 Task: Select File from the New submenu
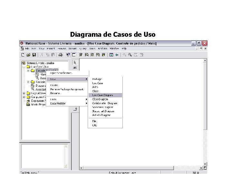coord(105,121)
